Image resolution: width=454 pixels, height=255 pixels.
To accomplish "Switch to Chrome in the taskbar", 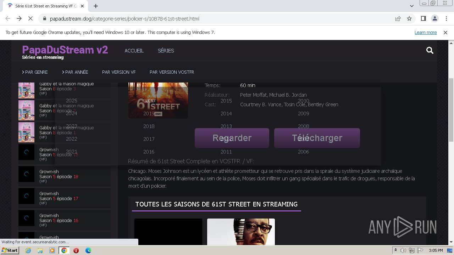I will pyautogui.click(x=64, y=250).
